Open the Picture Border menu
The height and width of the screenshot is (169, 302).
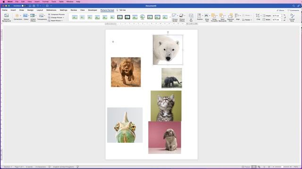pos(175,17)
